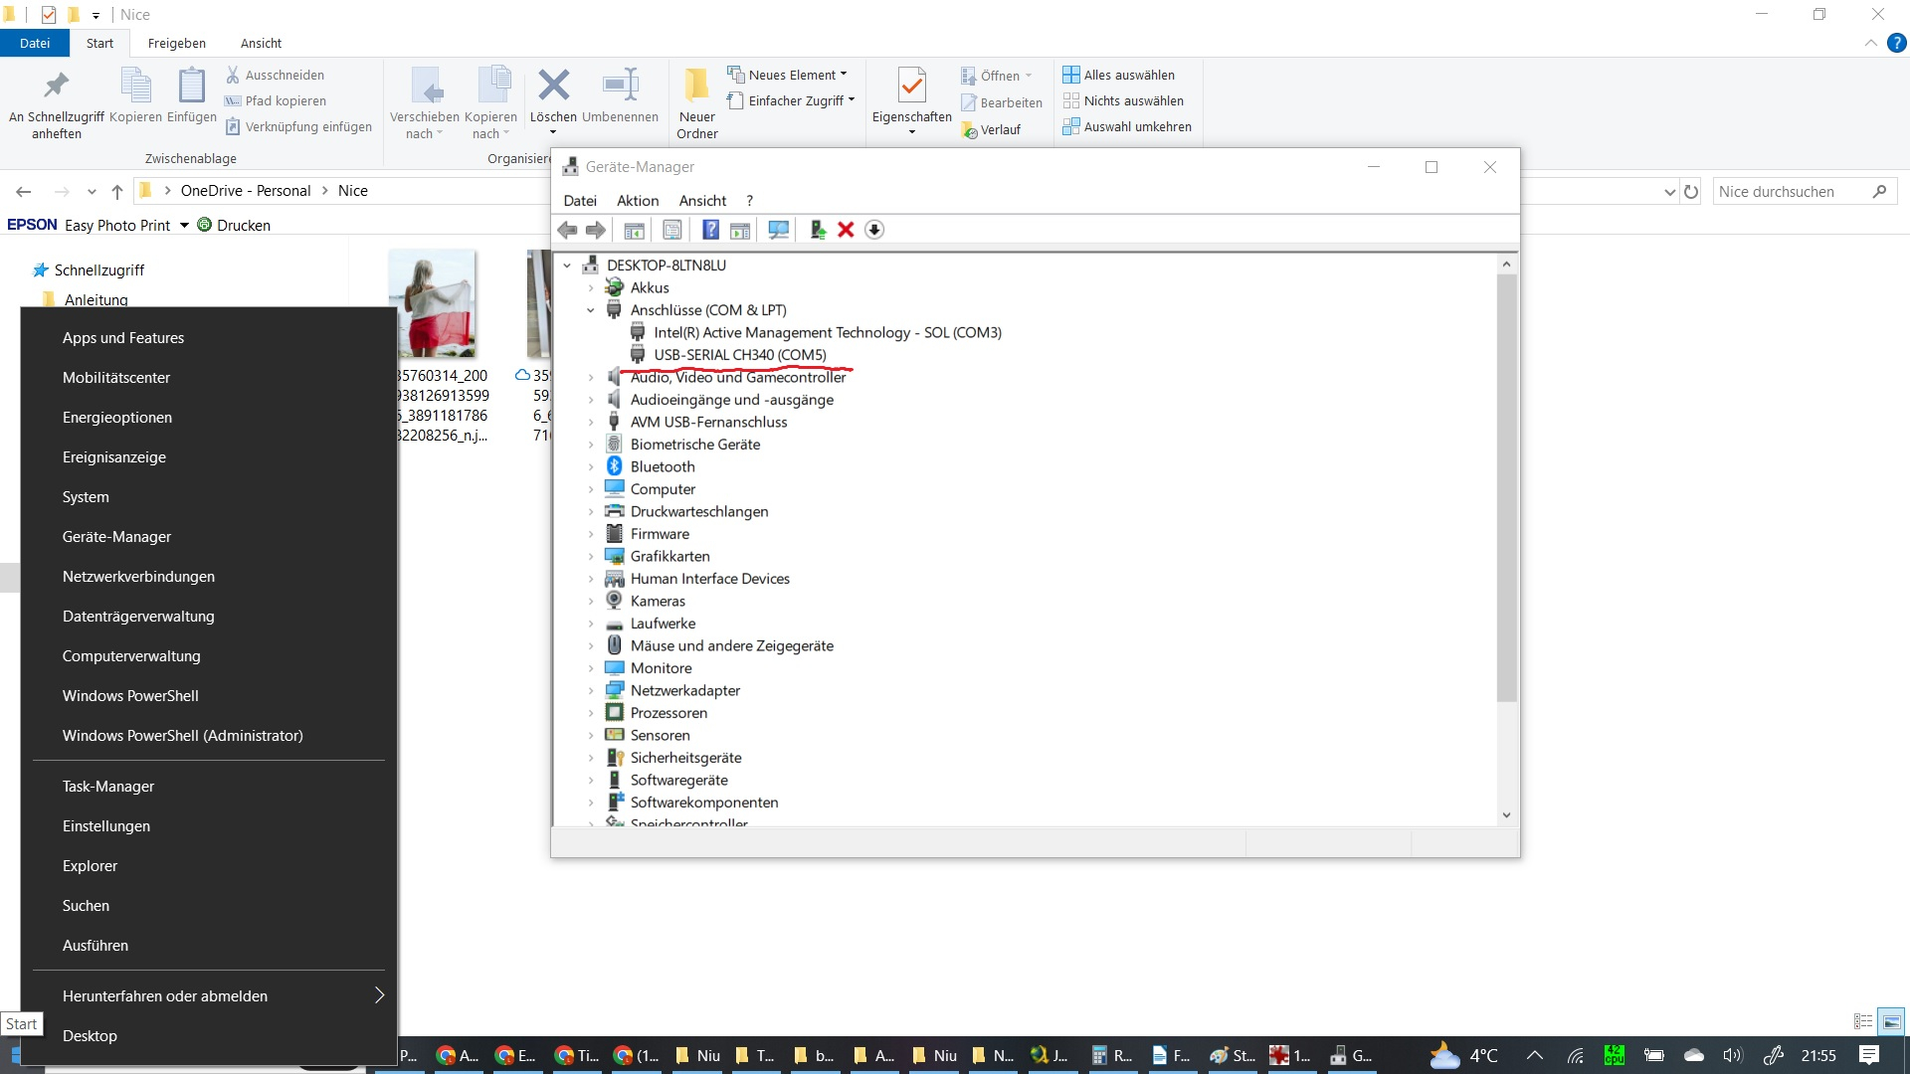The width and height of the screenshot is (1910, 1074).
Task: Click the black down-arrow icon in the Geräte-Manager toolbar
Action: (874, 230)
